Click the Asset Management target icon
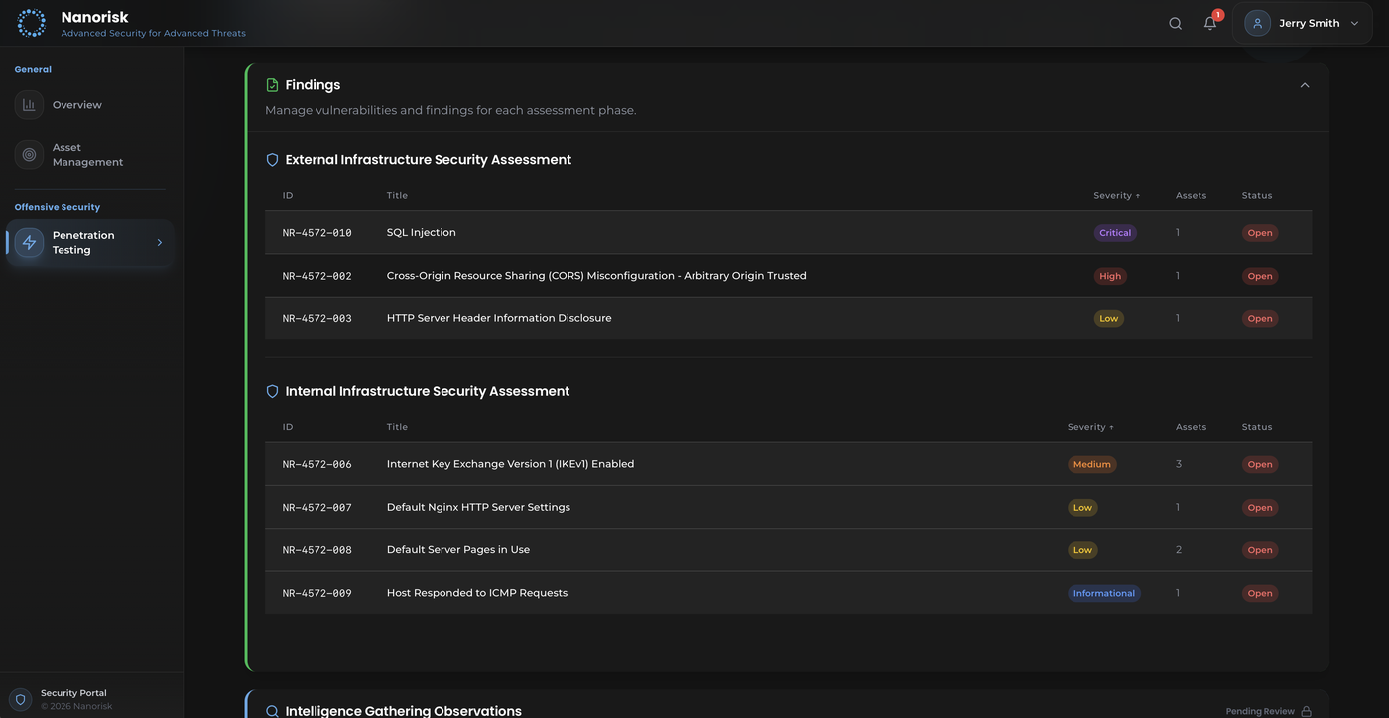Screen dimensions: 1389x718 click(x=29, y=155)
